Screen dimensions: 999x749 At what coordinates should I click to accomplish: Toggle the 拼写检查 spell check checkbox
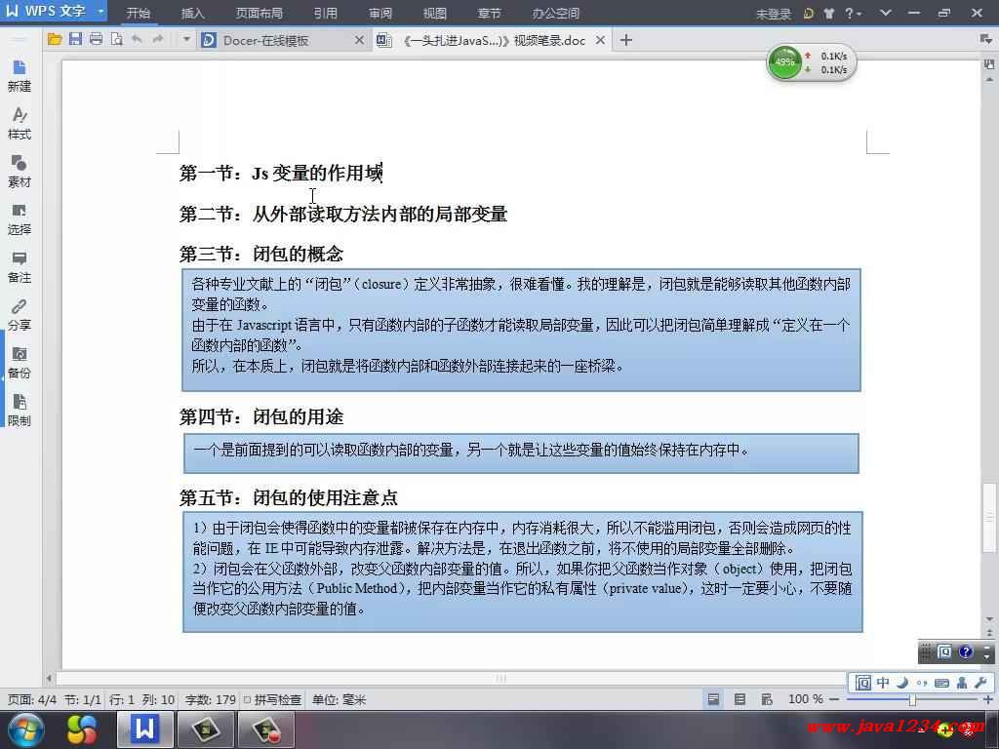(x=248, y=699)
